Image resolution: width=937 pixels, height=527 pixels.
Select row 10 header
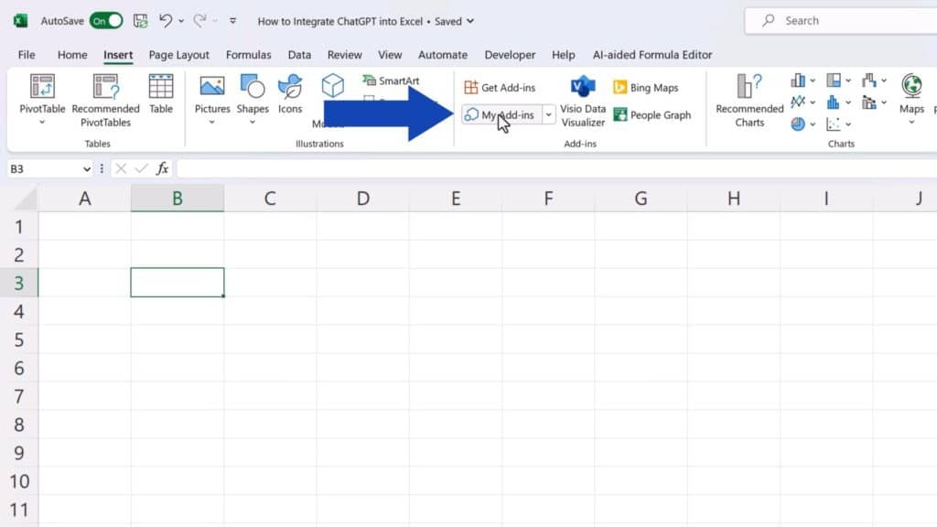coord(19,481)
